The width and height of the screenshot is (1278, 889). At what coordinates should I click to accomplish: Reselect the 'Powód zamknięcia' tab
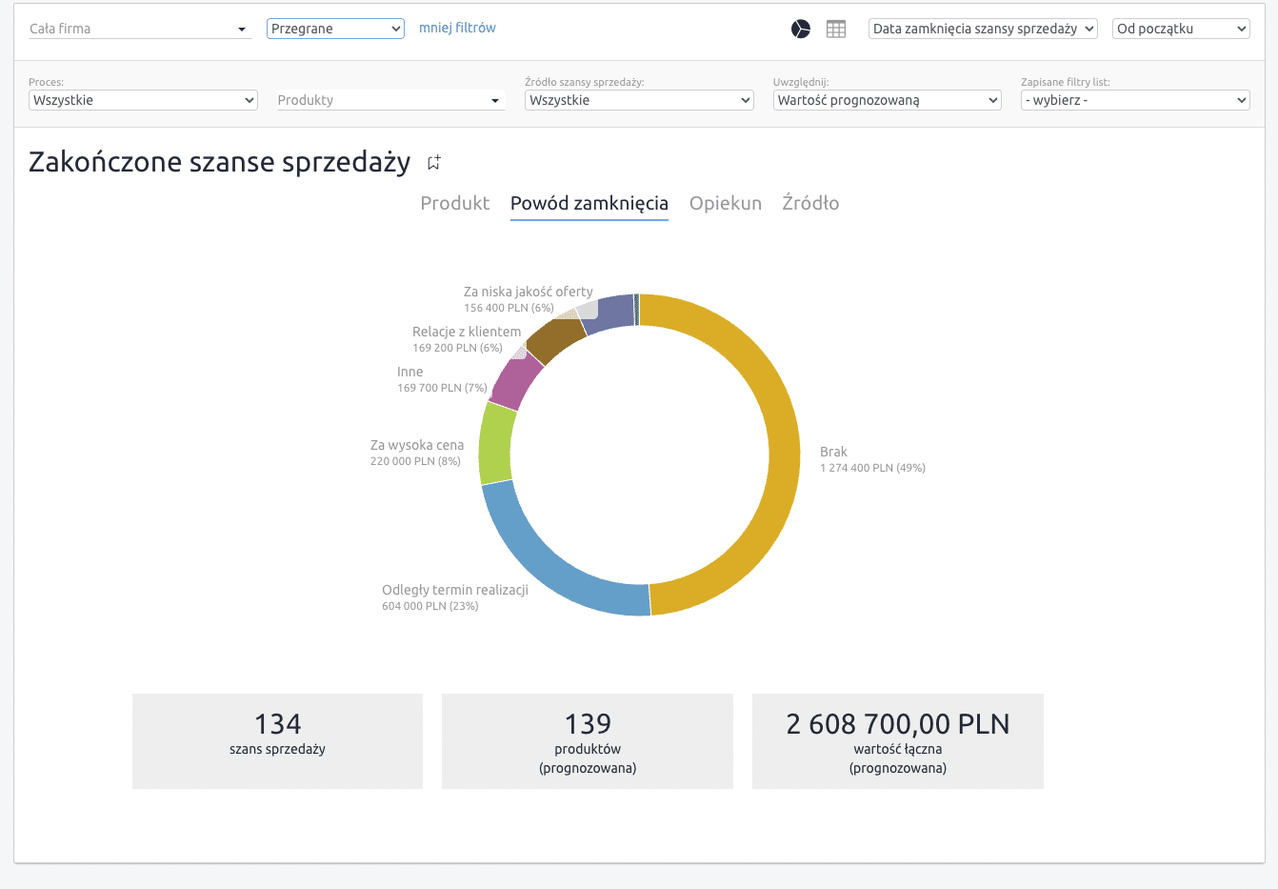(589, 203)
